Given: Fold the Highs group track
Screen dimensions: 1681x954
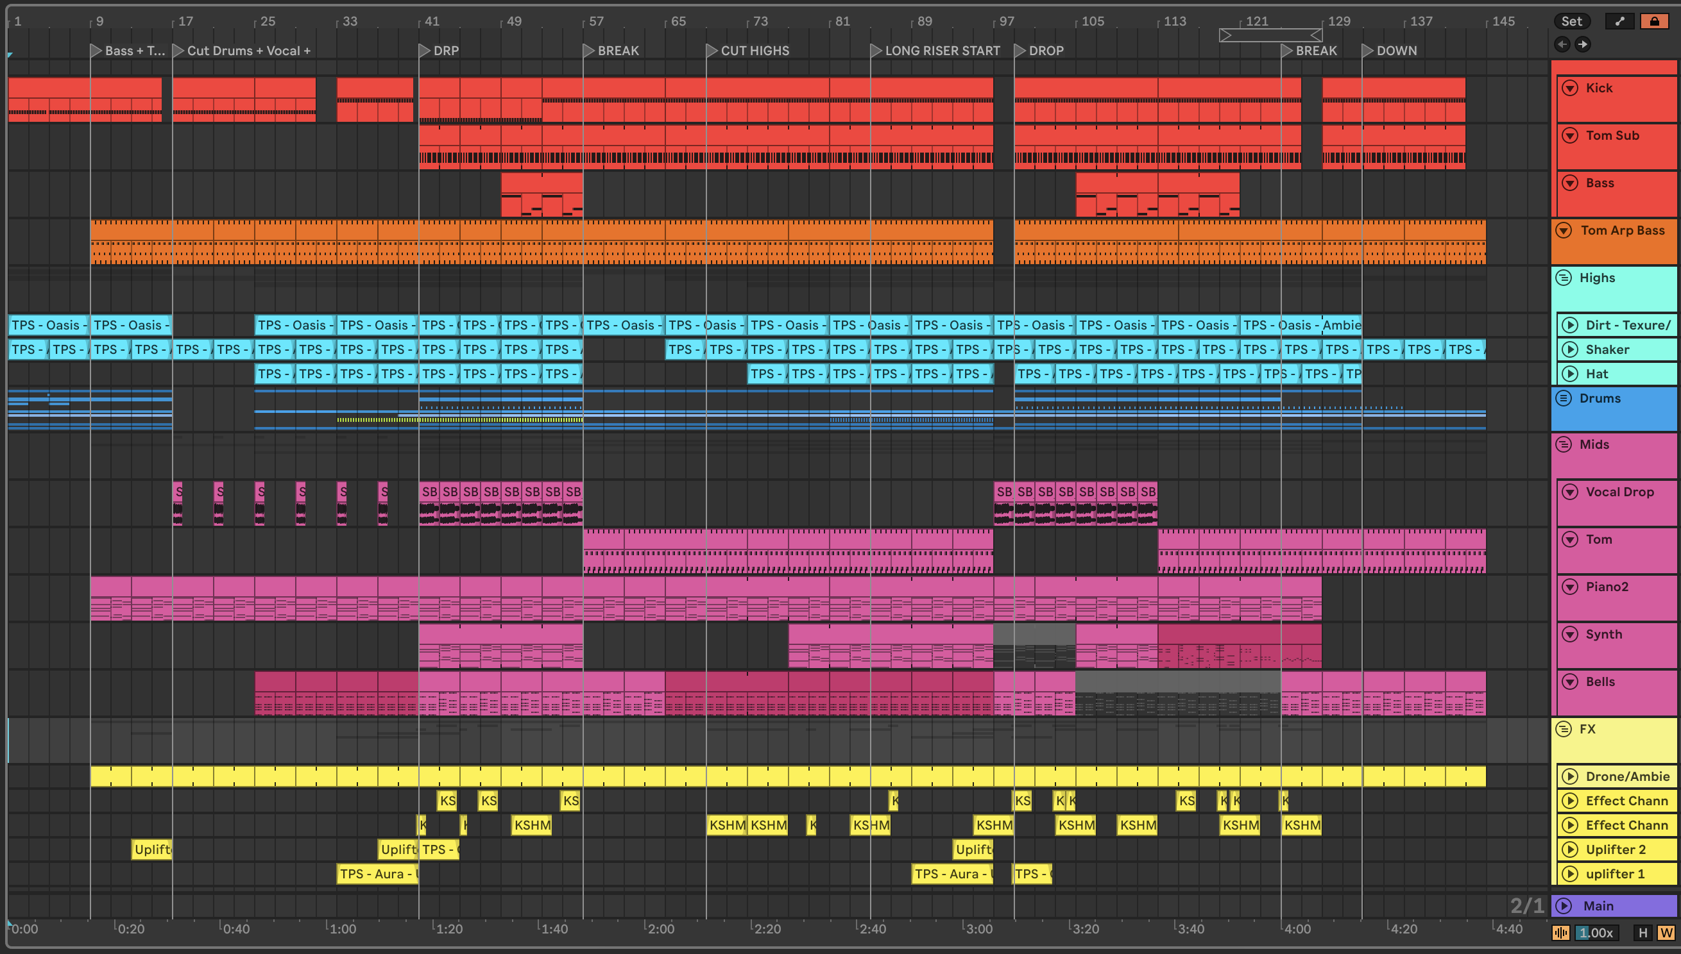Looking at the screenshot, I should point(1564,278).
